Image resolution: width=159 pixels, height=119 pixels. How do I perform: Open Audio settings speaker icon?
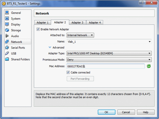point(7,36)
